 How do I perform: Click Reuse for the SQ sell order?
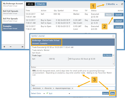click(109, 15)
